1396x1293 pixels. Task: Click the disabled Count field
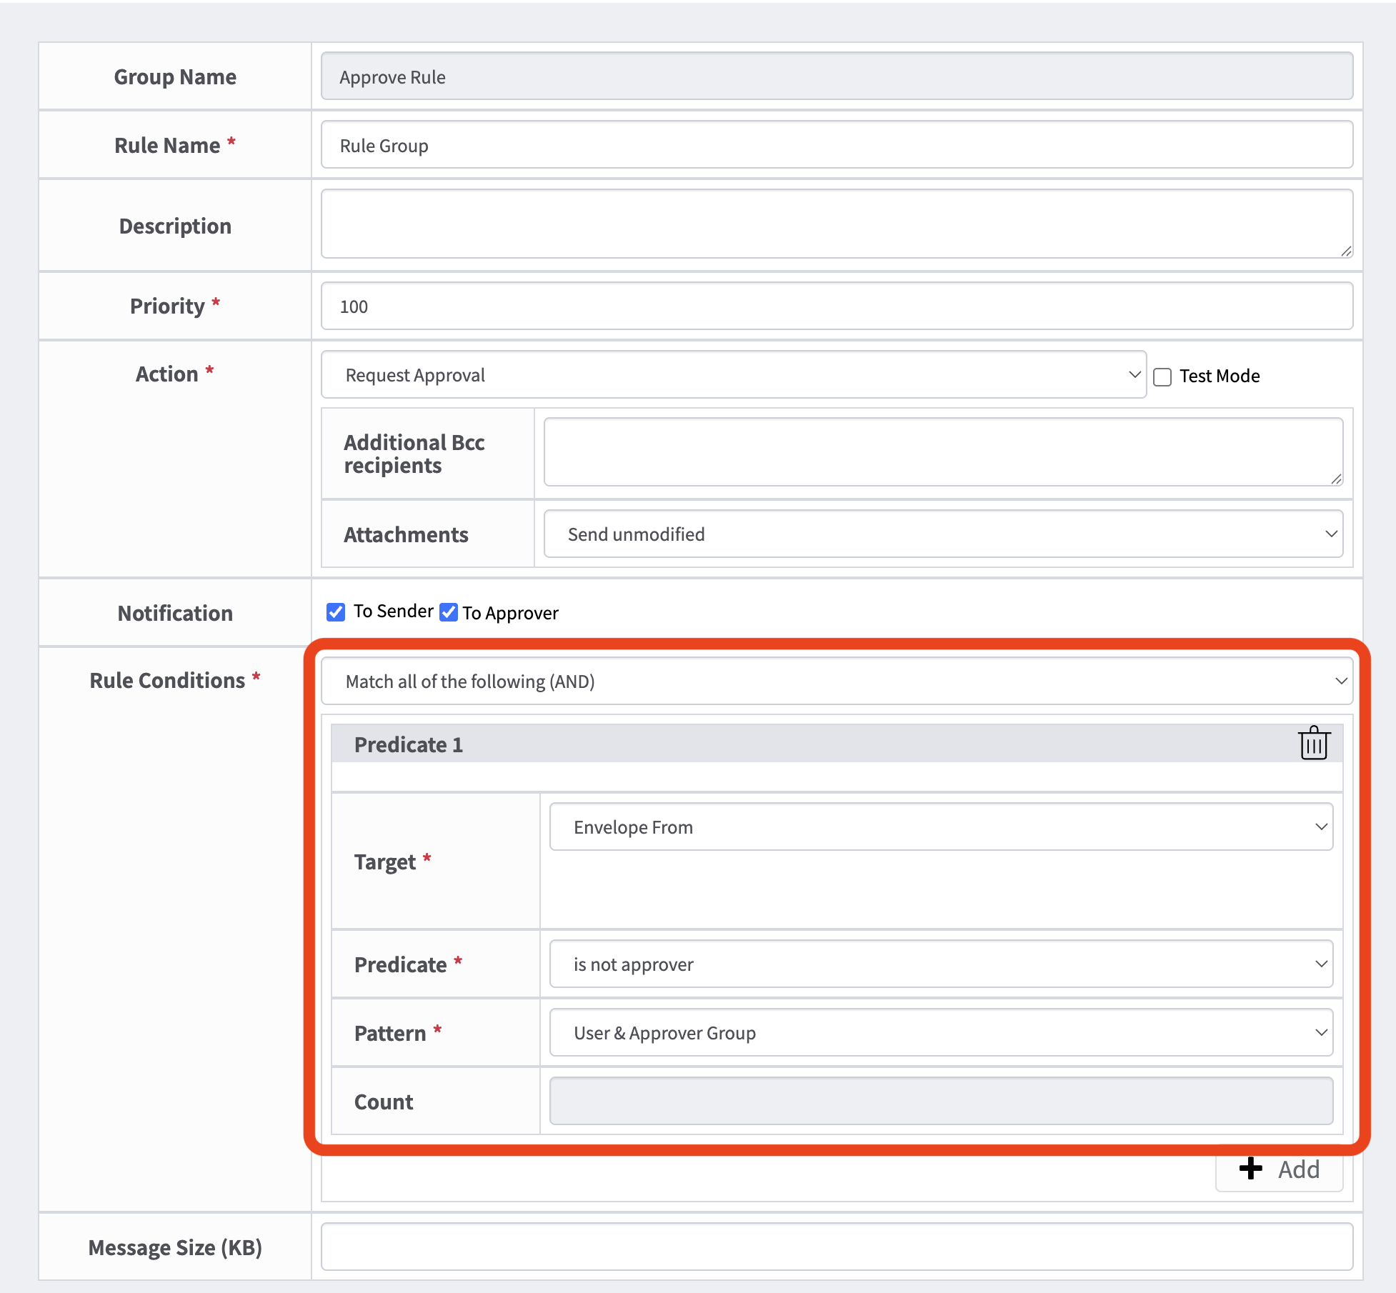pos(941,1101)
